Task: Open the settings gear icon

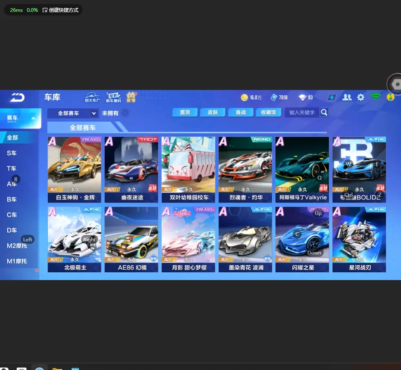Action: point(361,97)
